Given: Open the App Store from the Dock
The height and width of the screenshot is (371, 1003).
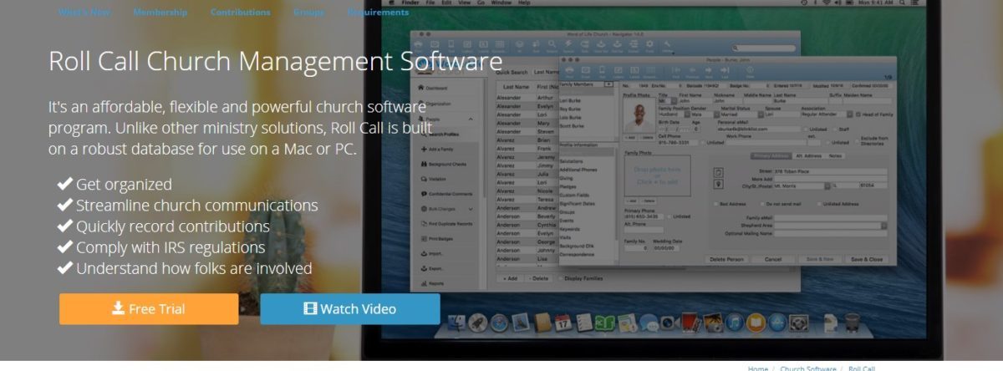Looking at the screenshot, I should pos(777,323).
